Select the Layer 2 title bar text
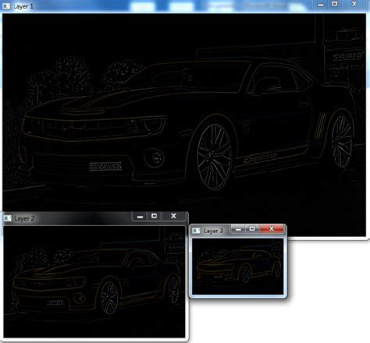Image resolution: width=370 pixels, height=343 pixels. [24, 218]
